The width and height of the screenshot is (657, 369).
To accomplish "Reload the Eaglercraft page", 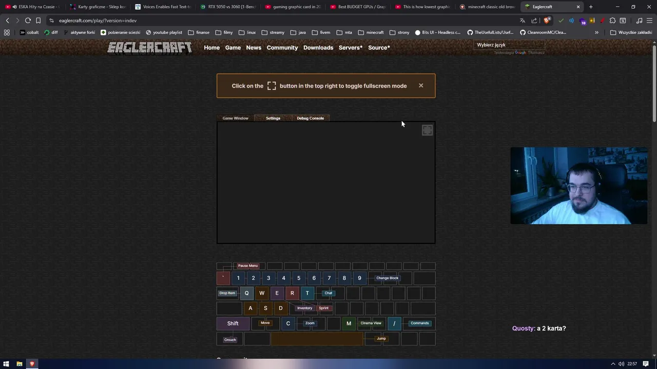I will point(28,20).
